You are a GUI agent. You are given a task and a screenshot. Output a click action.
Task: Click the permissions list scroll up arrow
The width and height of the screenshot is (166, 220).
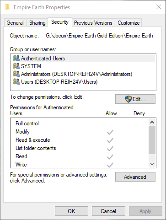[152, 122]
